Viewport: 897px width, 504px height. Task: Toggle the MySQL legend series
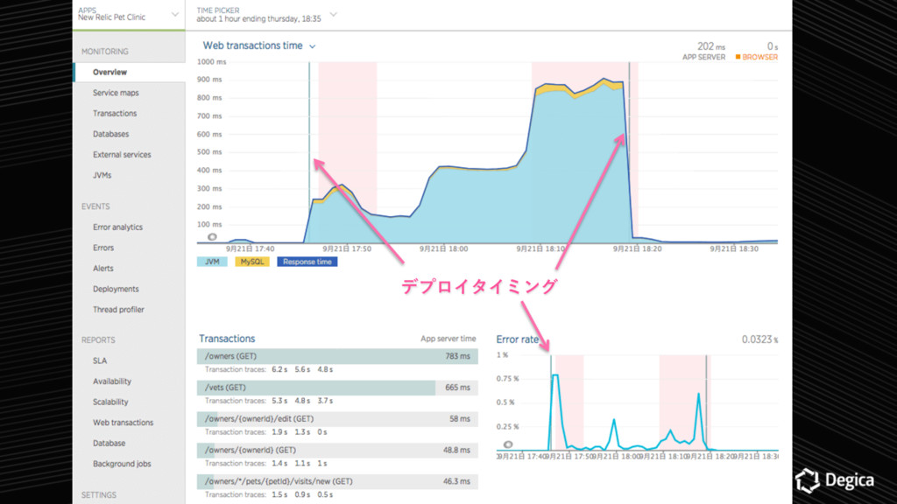(252, 262)
